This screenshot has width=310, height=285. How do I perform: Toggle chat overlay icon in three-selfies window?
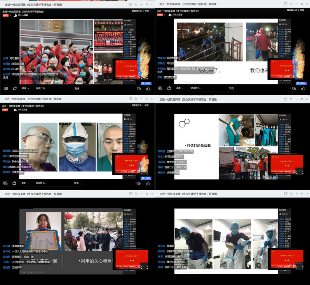pyautogui.click(x=5, y=183)
